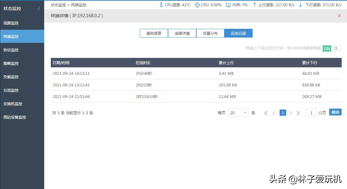The width and height of the screenshot is (347, 189).
Task: Click the terminal details IP 192.168.0.2 title
Action: pyautogui.click(x=77, y=16)
